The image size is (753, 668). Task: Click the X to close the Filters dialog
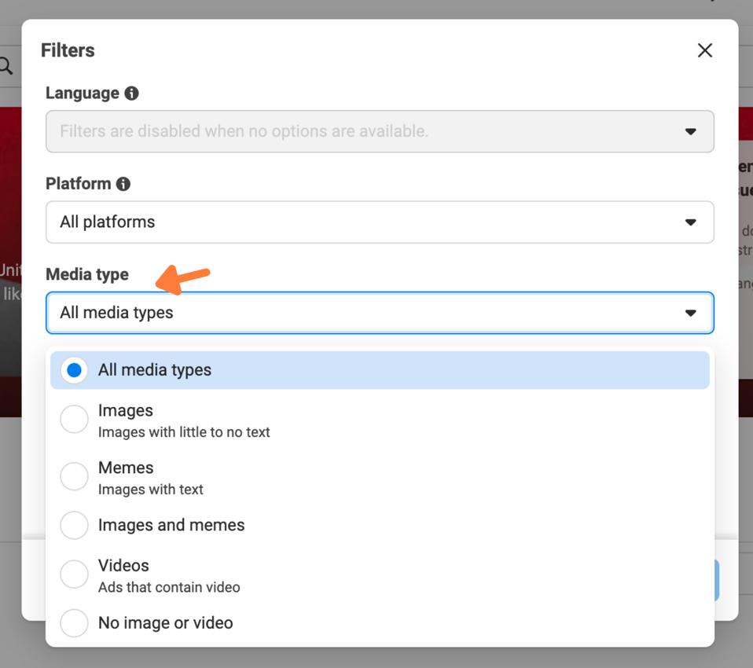[704, 50]
